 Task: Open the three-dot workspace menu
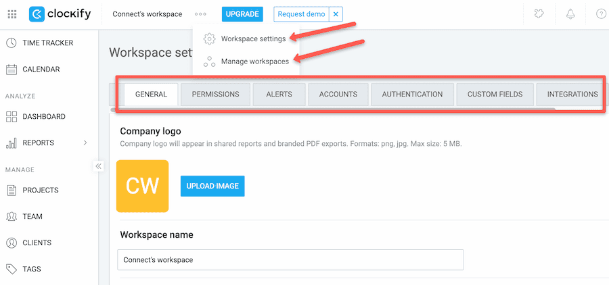pos(200,14)
